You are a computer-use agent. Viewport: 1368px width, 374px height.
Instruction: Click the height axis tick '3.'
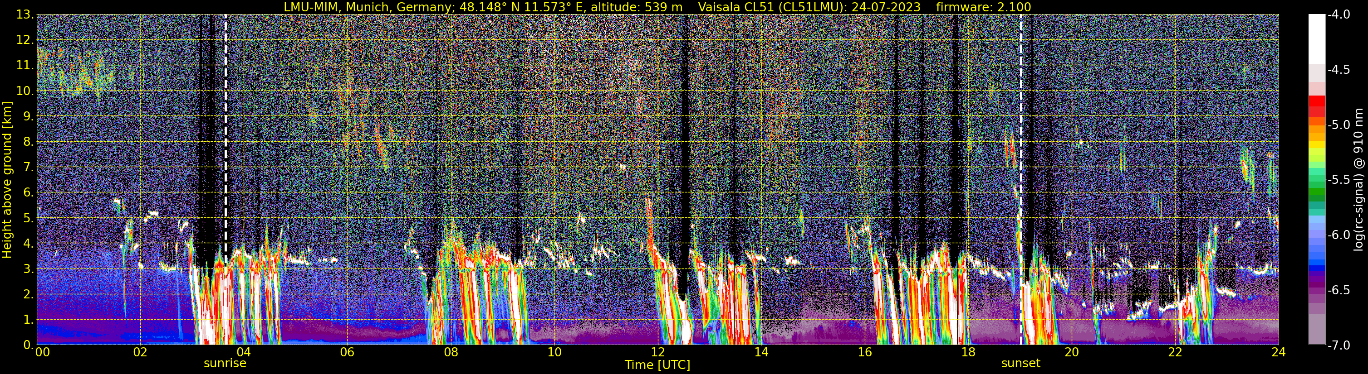(x=28, y=269)
